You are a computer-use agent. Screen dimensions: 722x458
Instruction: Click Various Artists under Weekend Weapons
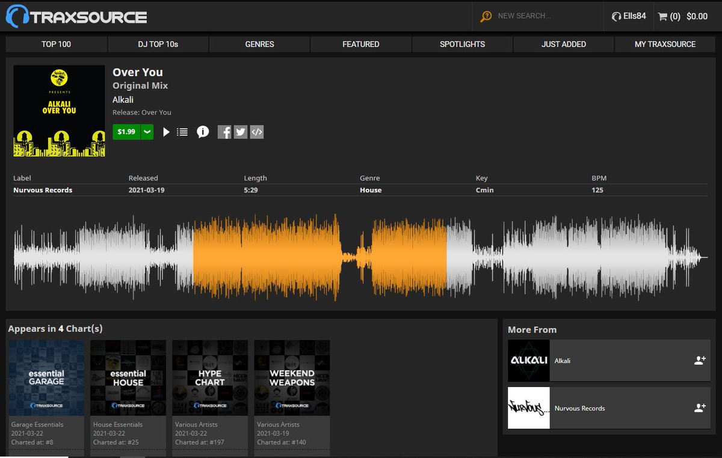coord(278,424)
